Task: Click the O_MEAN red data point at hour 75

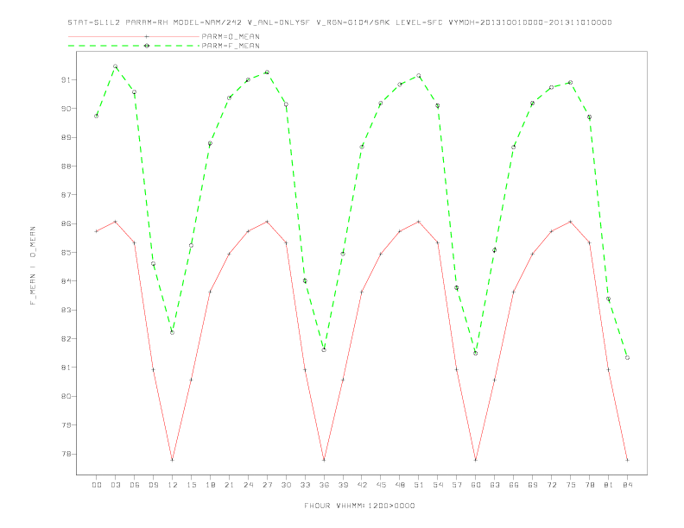Action: click(570, 222)
